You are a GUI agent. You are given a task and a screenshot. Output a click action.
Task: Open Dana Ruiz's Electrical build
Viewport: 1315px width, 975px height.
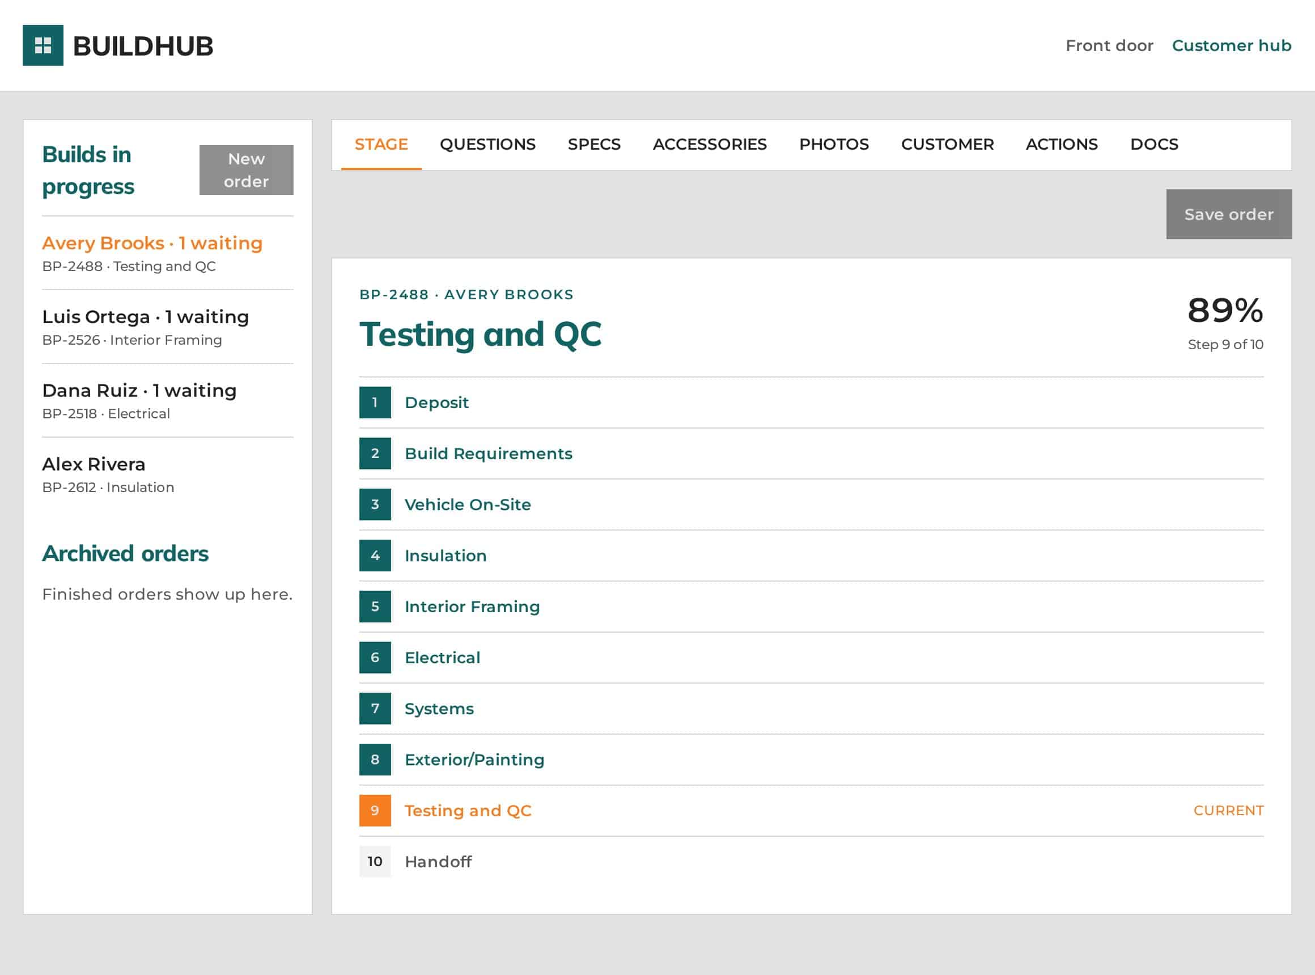coord(168,401)
